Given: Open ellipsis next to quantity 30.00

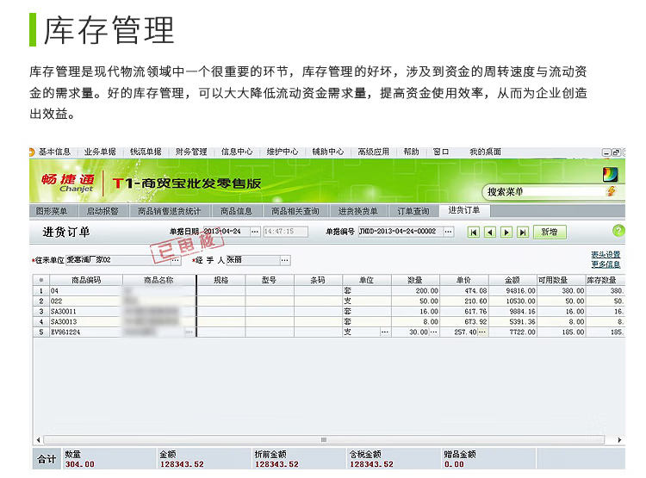Looking at the screenshot, I should pyautogui.click(x=434, y=332).
